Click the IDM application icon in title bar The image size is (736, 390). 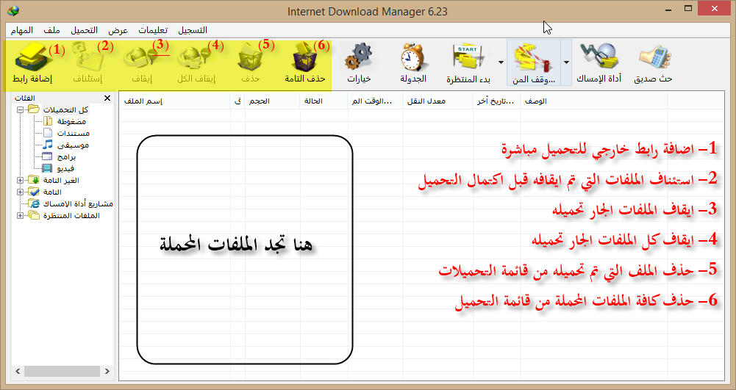coord(13,10)
